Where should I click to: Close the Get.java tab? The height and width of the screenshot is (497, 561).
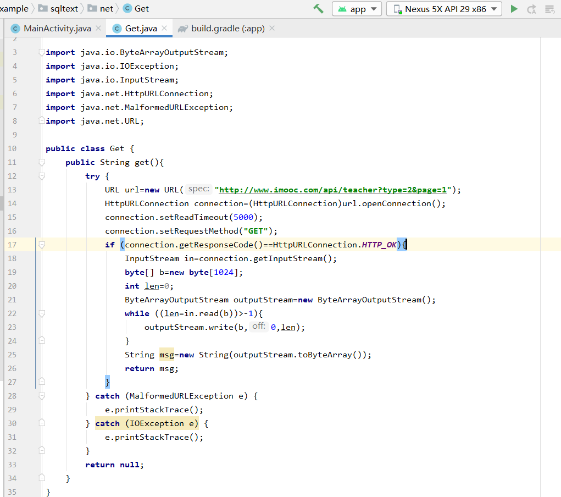pyautogui.click(x=164, y=28)
